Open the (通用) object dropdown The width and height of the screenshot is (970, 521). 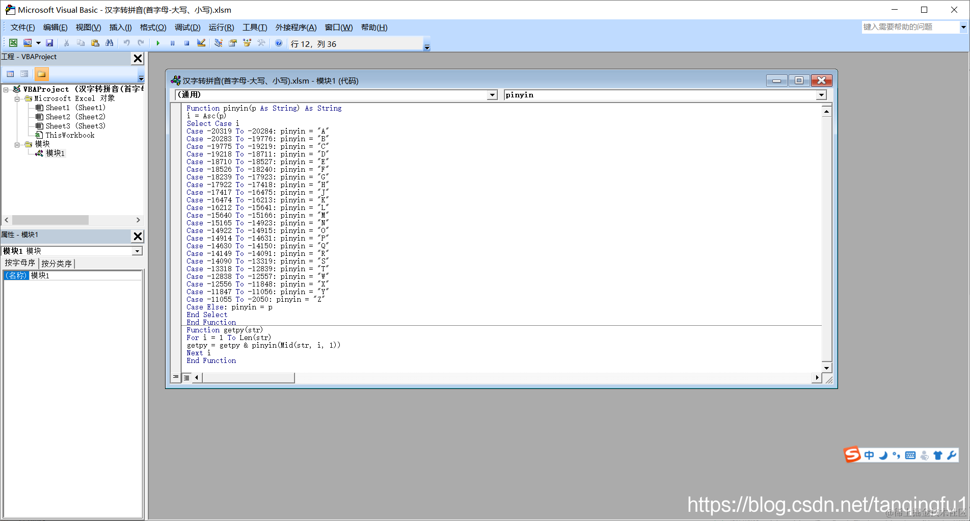point(492,95)
